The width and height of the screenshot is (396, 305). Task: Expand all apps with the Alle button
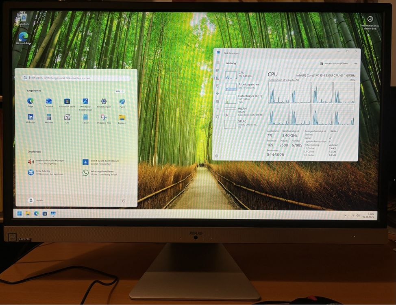click(x=120, y=91)
